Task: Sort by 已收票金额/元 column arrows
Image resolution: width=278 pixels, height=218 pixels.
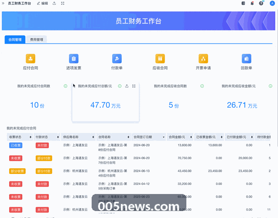Action: 221,137
